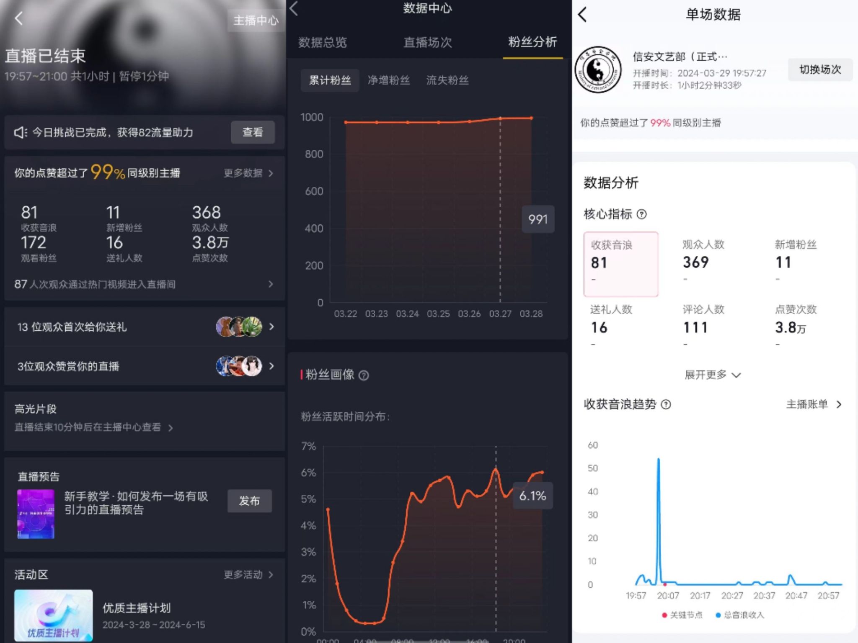Open 13 位观众首次给你送礼 chevron
This screenshot has height=643, width=858.
point(271,327)
